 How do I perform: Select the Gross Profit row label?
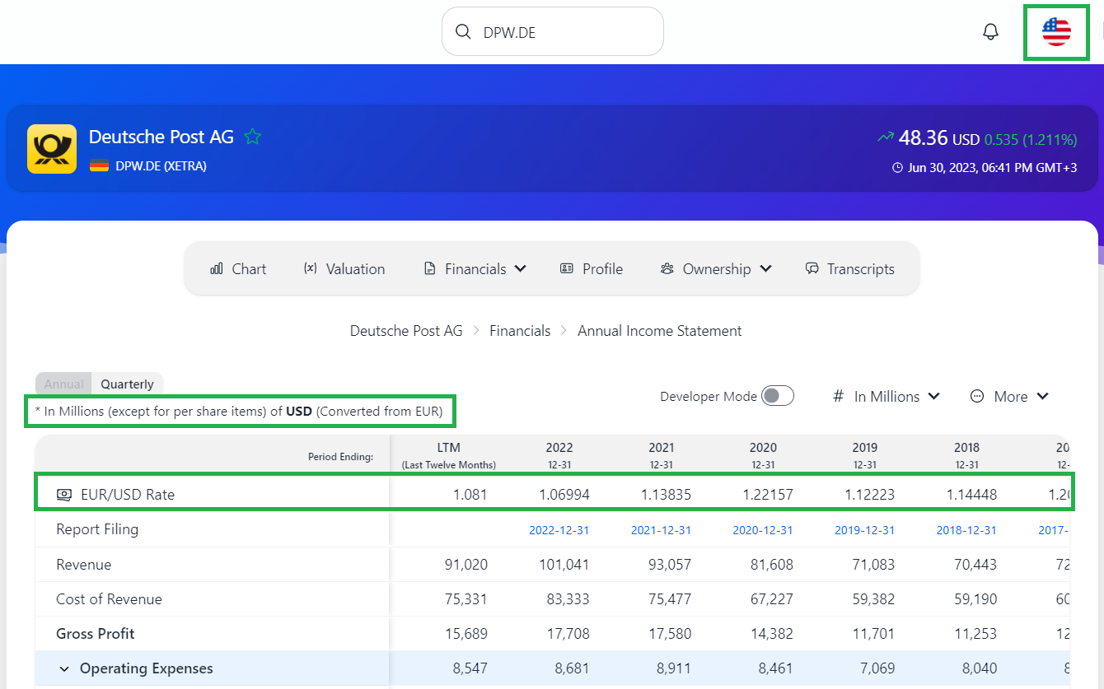point(95,634)
